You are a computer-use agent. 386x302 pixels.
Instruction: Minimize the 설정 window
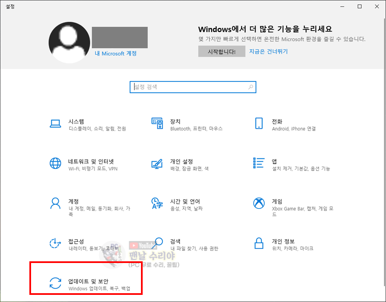point(342,7)
